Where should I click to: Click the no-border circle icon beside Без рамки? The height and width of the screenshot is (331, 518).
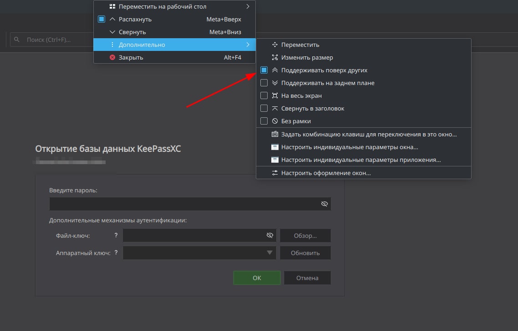click(x=275, y=121)
